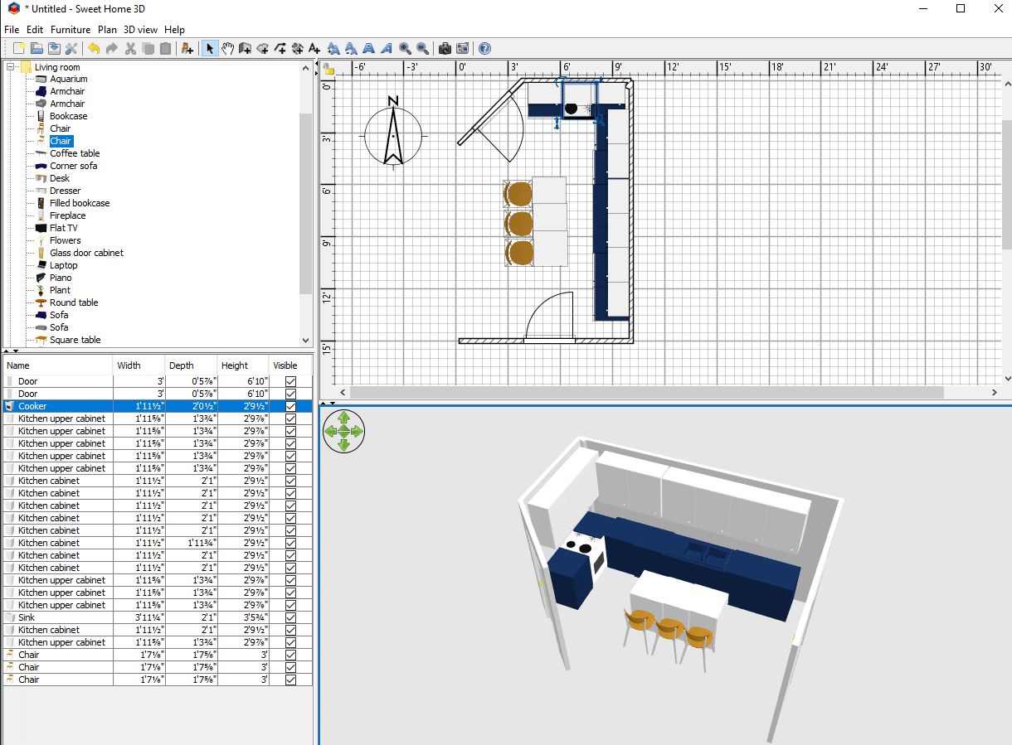Select the Add texts tool
Image resolution: width=1012 pixels, height=745 pixels.
coord(314,48)
